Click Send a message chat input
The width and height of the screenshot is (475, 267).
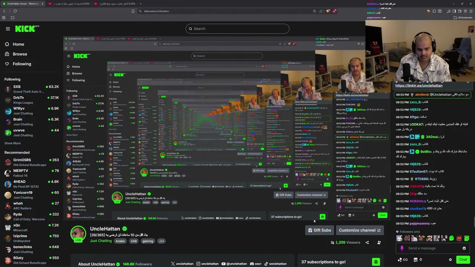pyautogui.click(x=432, y=248)
